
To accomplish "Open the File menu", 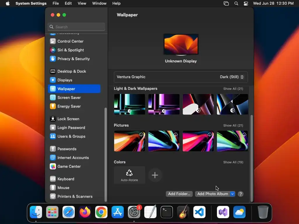I will click(x=56, y=3).
